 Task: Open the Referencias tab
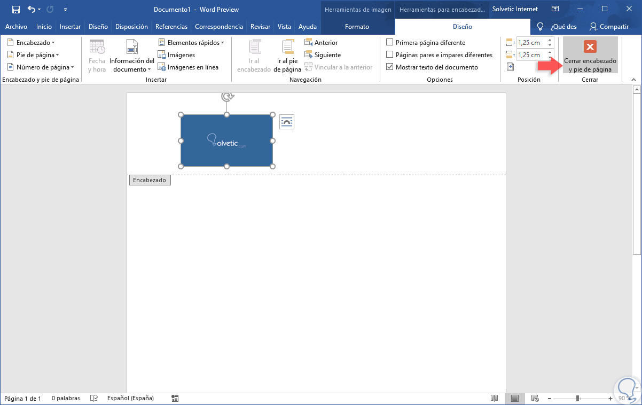tap(171, 27)
